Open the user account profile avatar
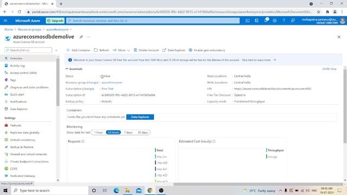The width and height of the screenshot is (347, 195). coord(342,21)
